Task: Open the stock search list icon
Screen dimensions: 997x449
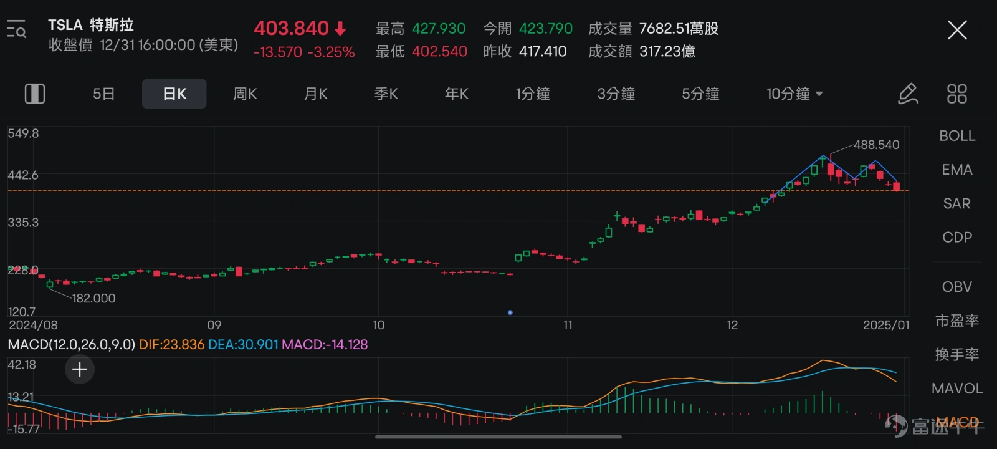Action: click(16, 29)
